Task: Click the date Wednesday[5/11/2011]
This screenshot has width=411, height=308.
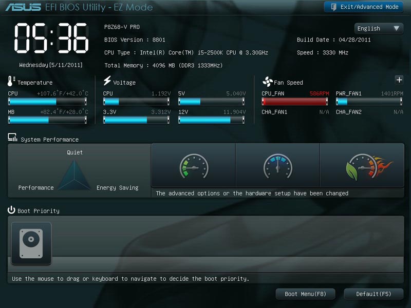Action: tap(50, 65)
